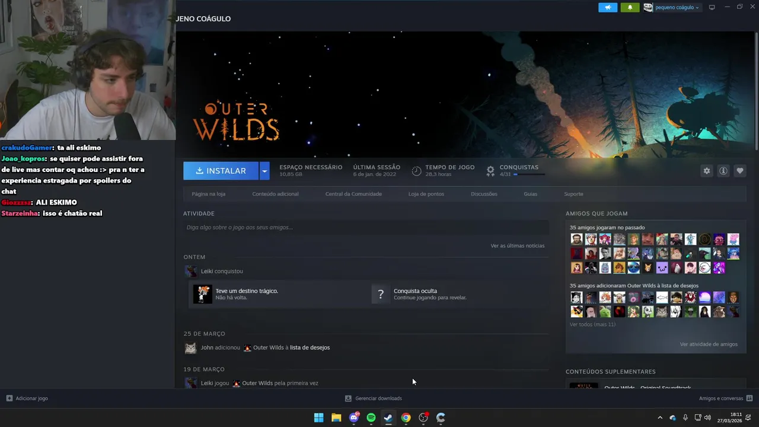This screenshot has height=427, width=759.
Task: Expand the install options arrow
Action: pyautogui.click(x=264, y=171)
